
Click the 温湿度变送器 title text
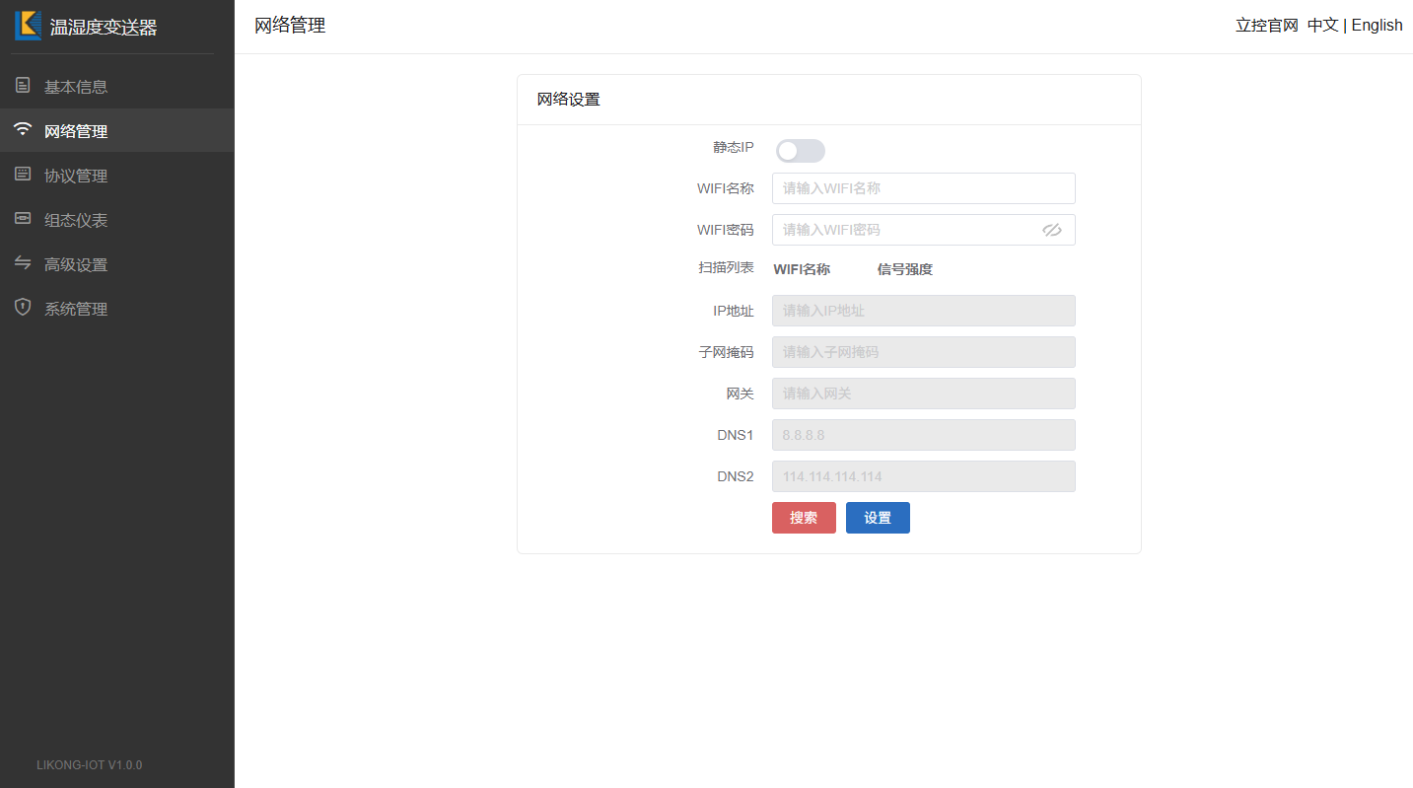pyautogui.click(x=104, y=28)
